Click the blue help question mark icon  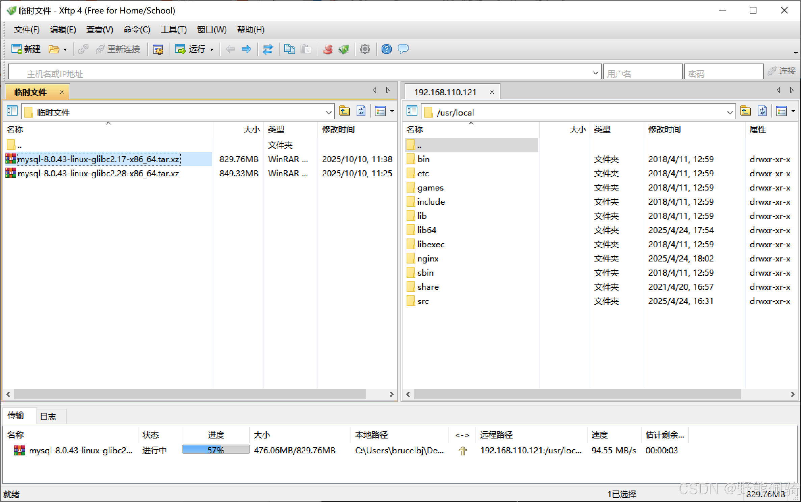[386, 49]
